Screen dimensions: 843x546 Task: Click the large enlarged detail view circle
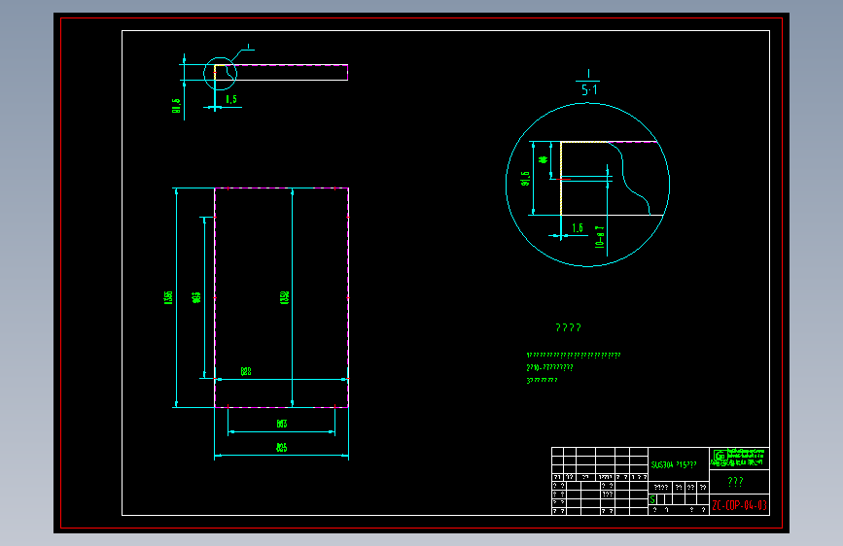click(587, 185)
